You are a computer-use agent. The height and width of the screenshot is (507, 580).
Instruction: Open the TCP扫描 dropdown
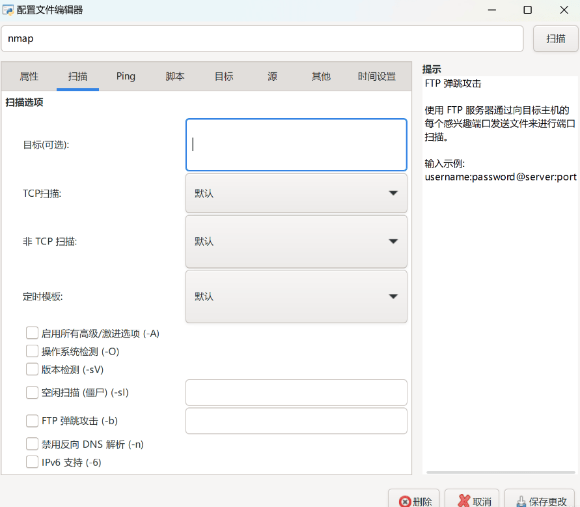click(296, 194)
